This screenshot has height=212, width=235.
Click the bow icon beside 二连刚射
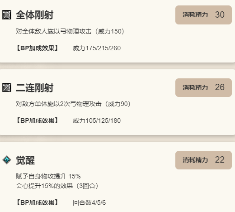click(x=7, y=87)
